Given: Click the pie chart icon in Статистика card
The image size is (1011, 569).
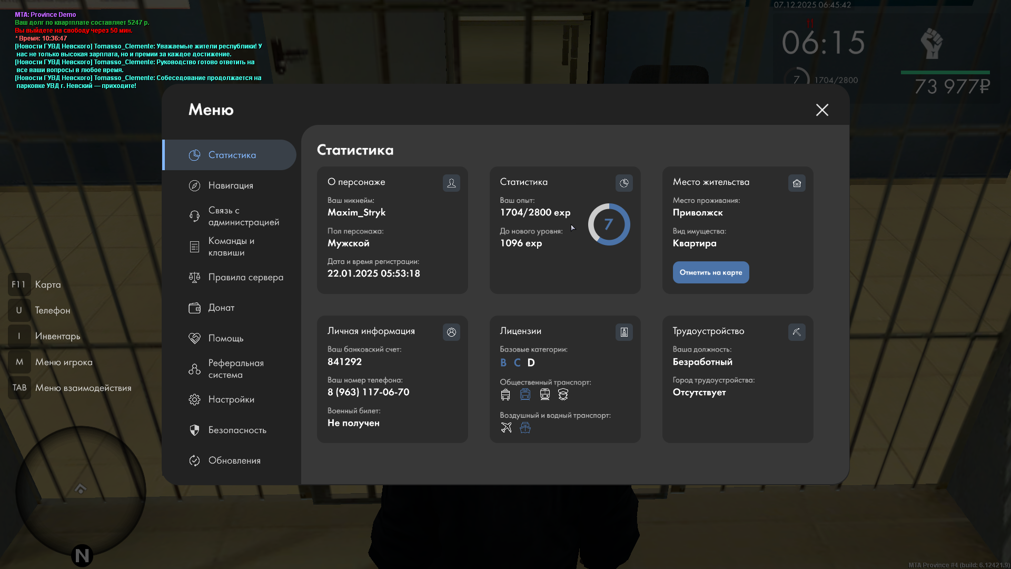Looking at the screenshot, I should pos(624,183).
